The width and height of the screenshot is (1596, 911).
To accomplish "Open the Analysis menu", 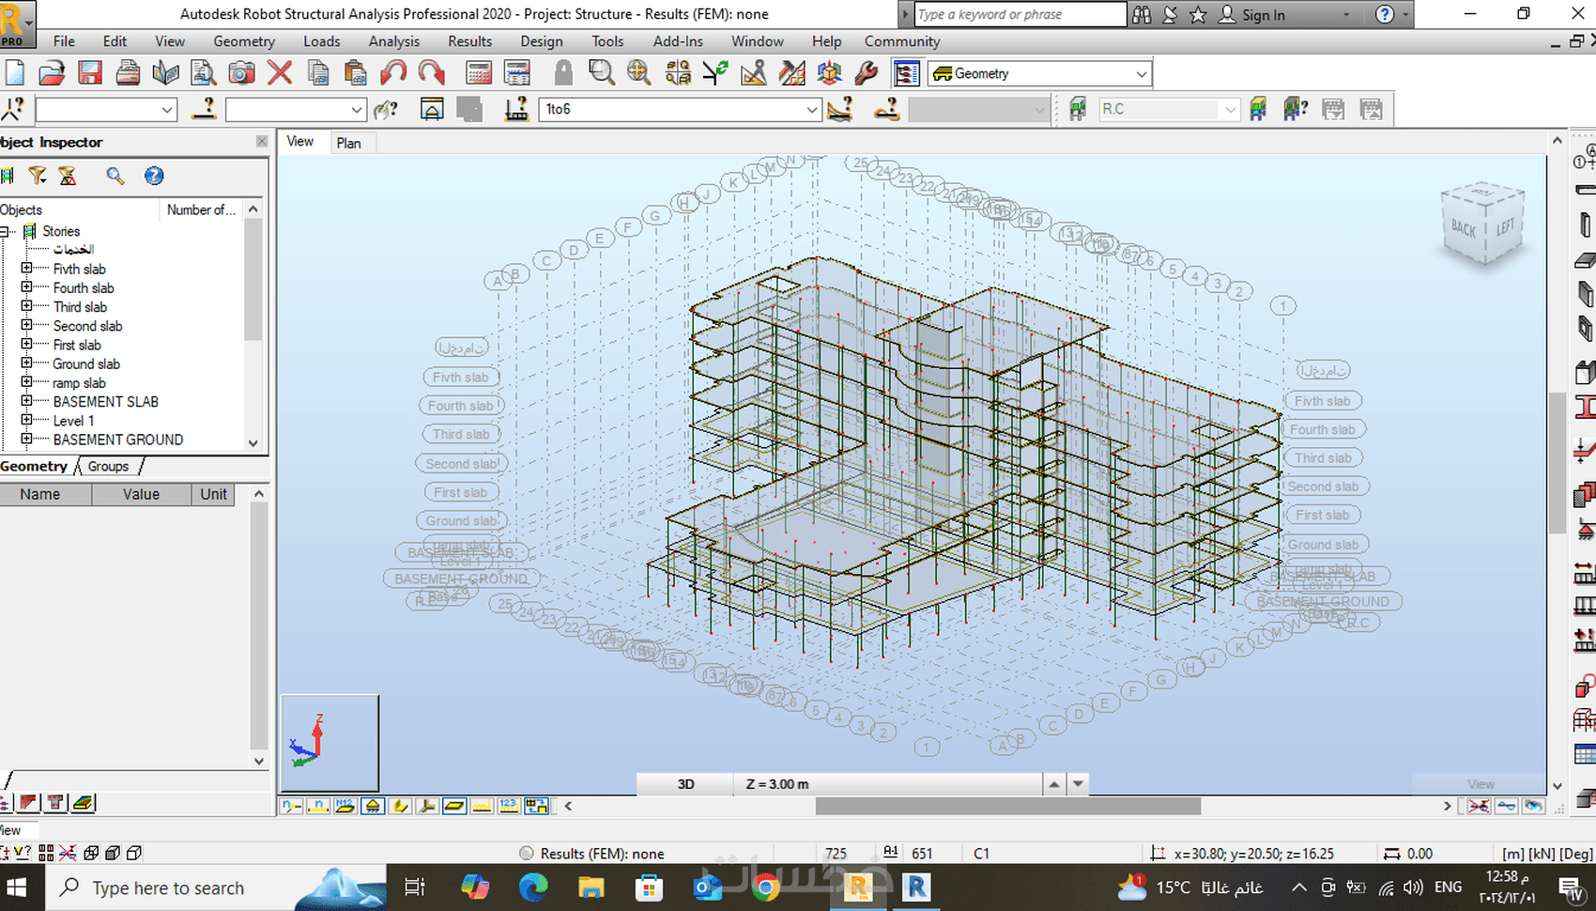I will 393,41.
